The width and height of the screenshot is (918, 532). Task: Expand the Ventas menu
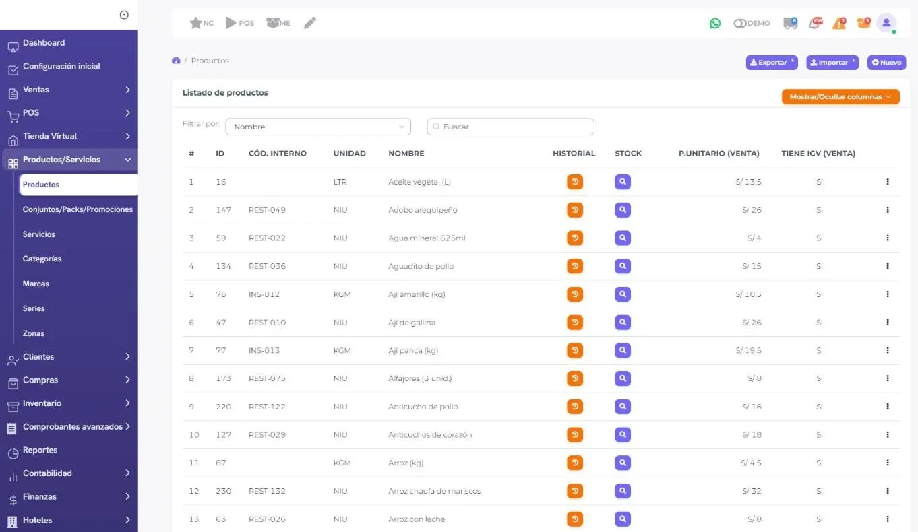coord(69,90)
